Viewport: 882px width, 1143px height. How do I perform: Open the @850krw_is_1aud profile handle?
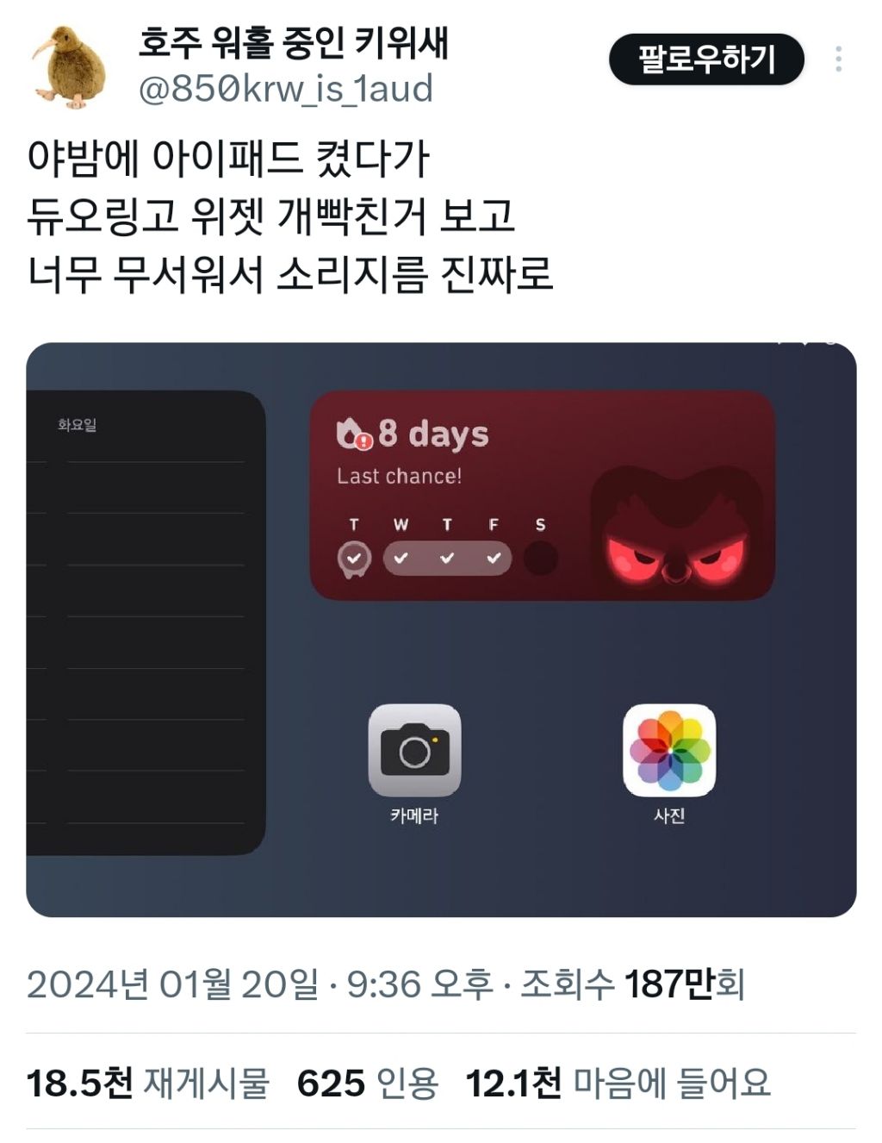pos(285,89)
